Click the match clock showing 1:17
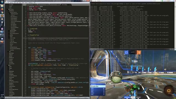The height and width of the screenshot is (99, 176). pyautogui.click(x=133, y=52)
